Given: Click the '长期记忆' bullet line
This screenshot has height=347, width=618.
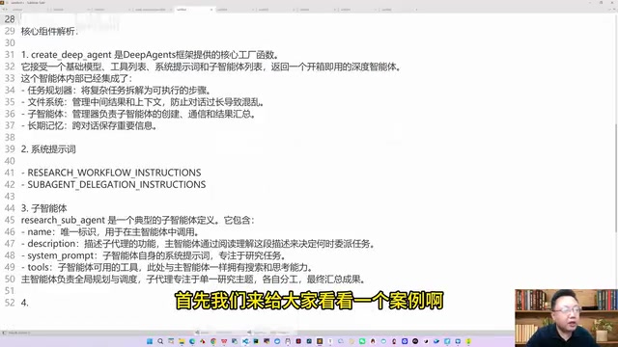Looking at the screenshot, I should click(x=90, y=125).
